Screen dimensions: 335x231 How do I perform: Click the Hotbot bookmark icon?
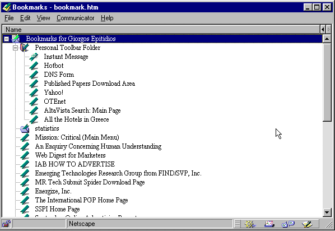[x=34, y=66]
